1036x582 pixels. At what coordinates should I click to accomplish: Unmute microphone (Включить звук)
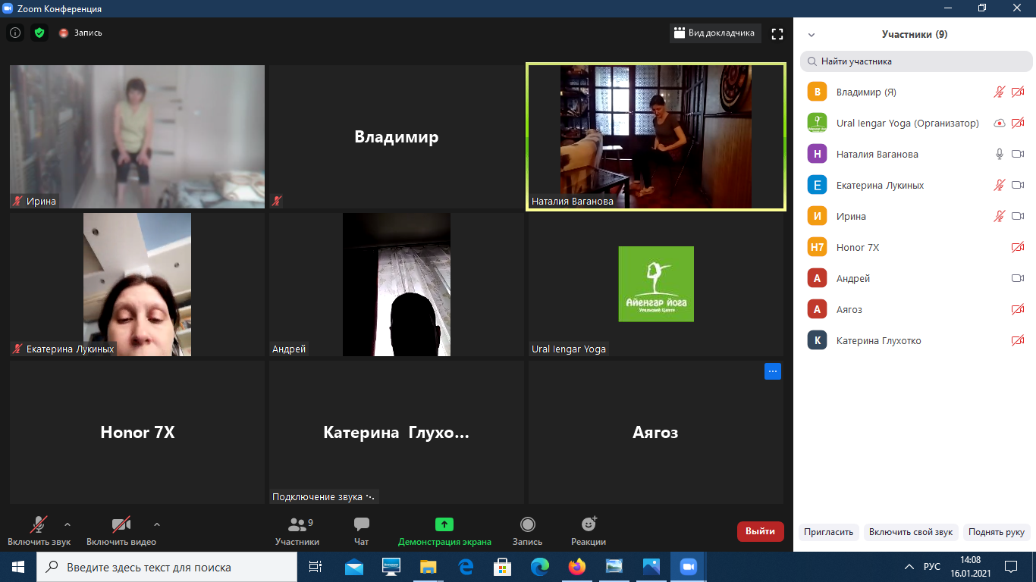click(x=38, y=524)
